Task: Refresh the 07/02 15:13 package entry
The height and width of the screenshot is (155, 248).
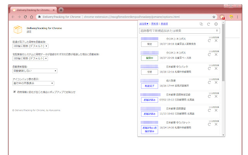Action: [x=209, y=96]
